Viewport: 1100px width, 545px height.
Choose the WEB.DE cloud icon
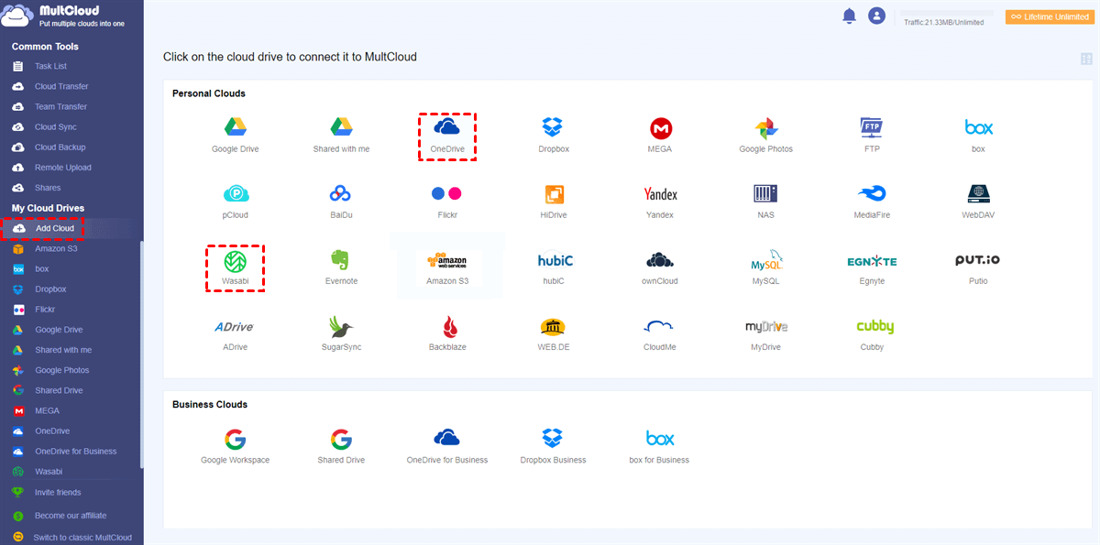click(x=554, y=333)
